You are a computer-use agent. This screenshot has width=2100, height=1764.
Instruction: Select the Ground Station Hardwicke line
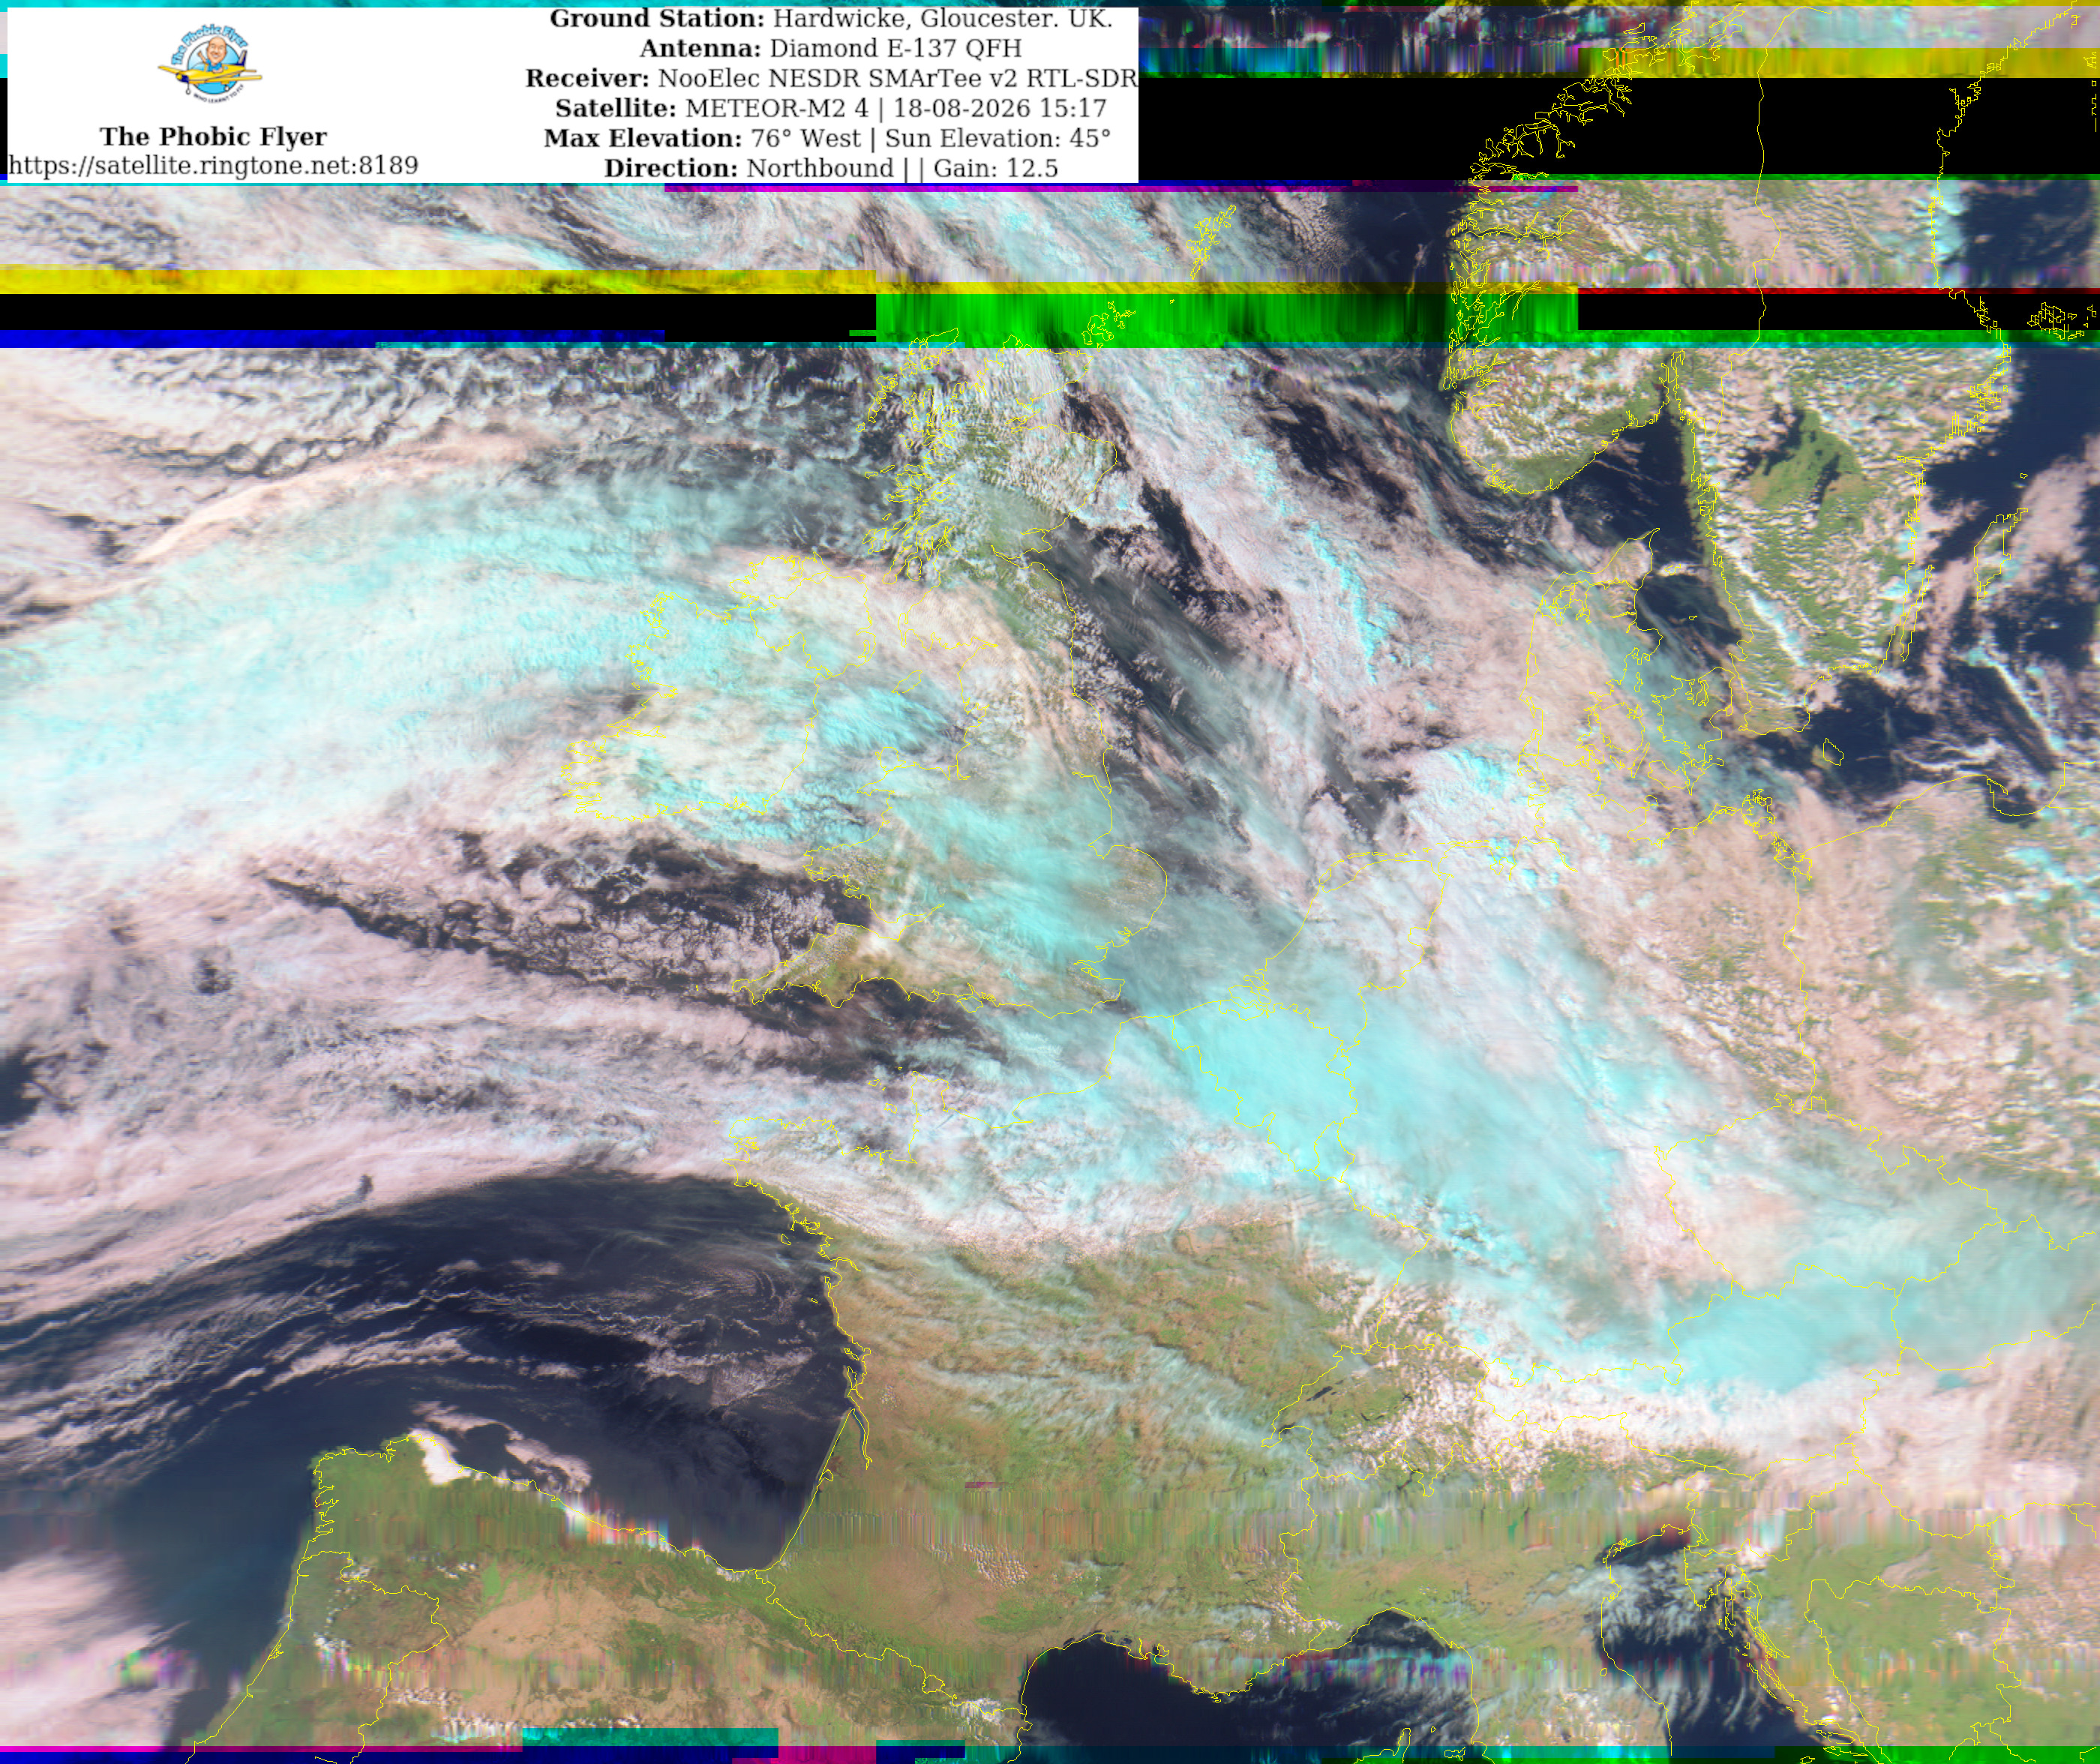[831, 19]
